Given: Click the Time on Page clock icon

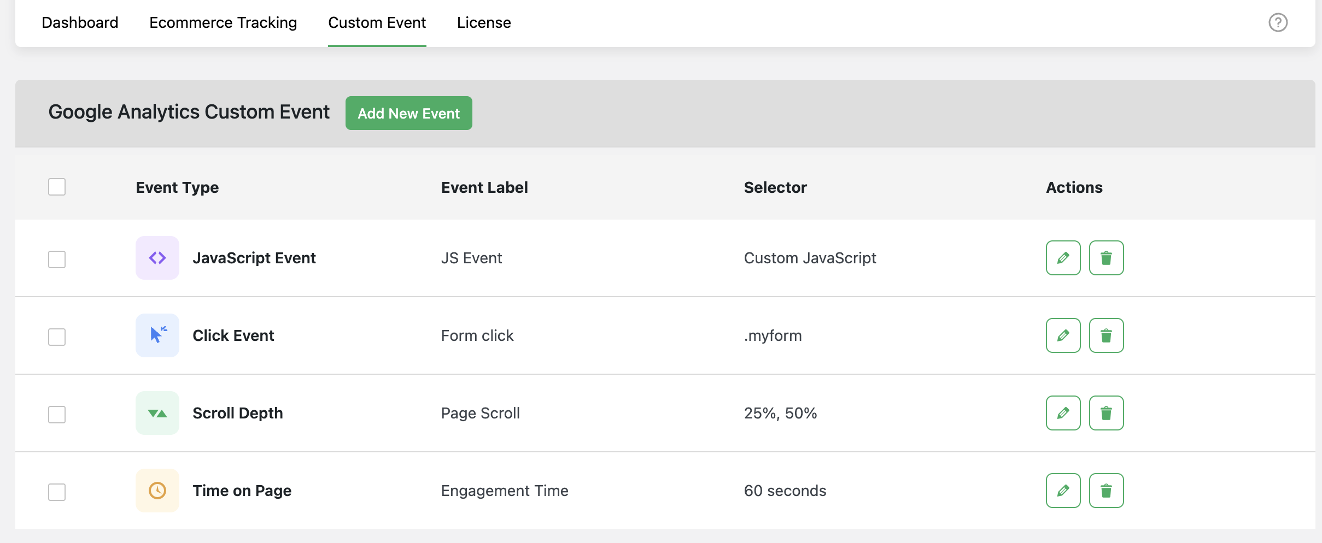Looking at the screenshot, I should [157, 491].
